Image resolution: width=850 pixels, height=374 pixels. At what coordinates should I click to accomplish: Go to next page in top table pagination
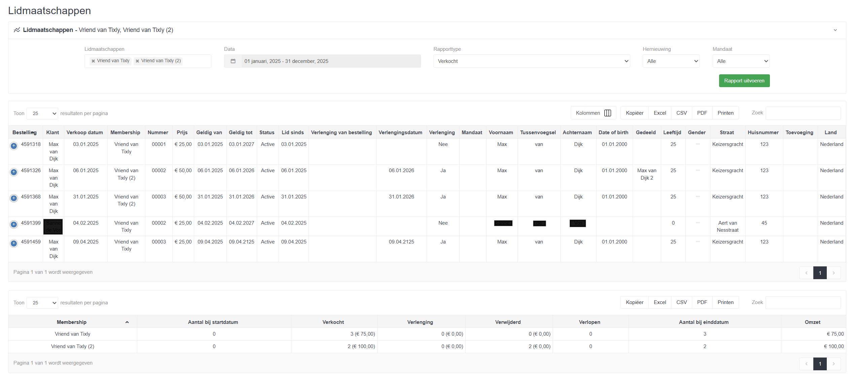pyautogui.click(x=834, y=273)
